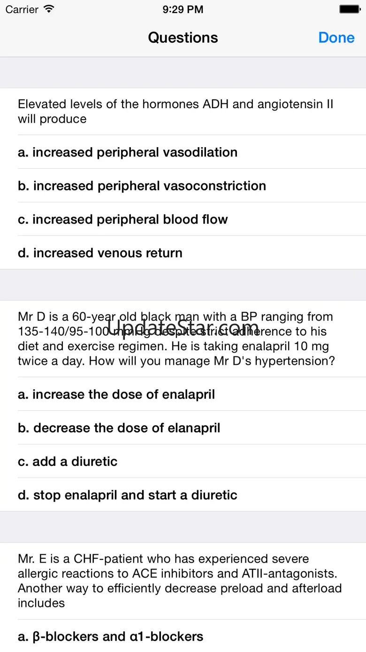Tap the ADH and angiotensin II question text
Image resolution: width=366 pixels, height=652 pixels.
click(175, 111)
